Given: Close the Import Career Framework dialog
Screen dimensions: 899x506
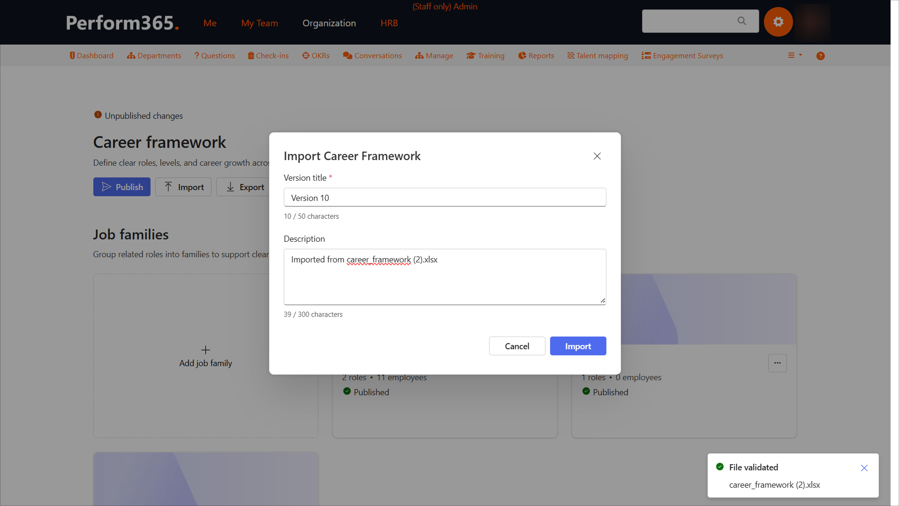Looking at the screenshot, I should point(597,156).
